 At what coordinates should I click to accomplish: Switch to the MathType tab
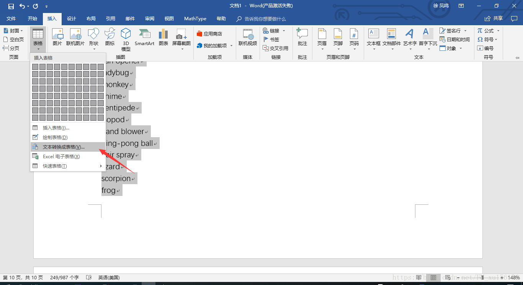coord(195,19)
